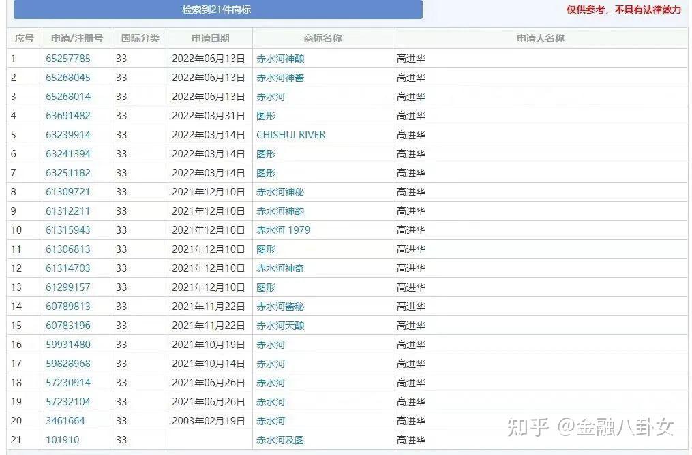This screenshot has height=455, width=692.
Task: Click trademark name 赤水河天酿
Action: click(x=280, y=326)
